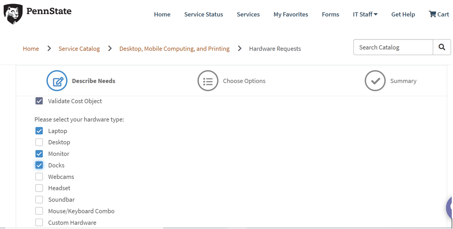Focus the Search Catalog input field

[x=392, y=48]
